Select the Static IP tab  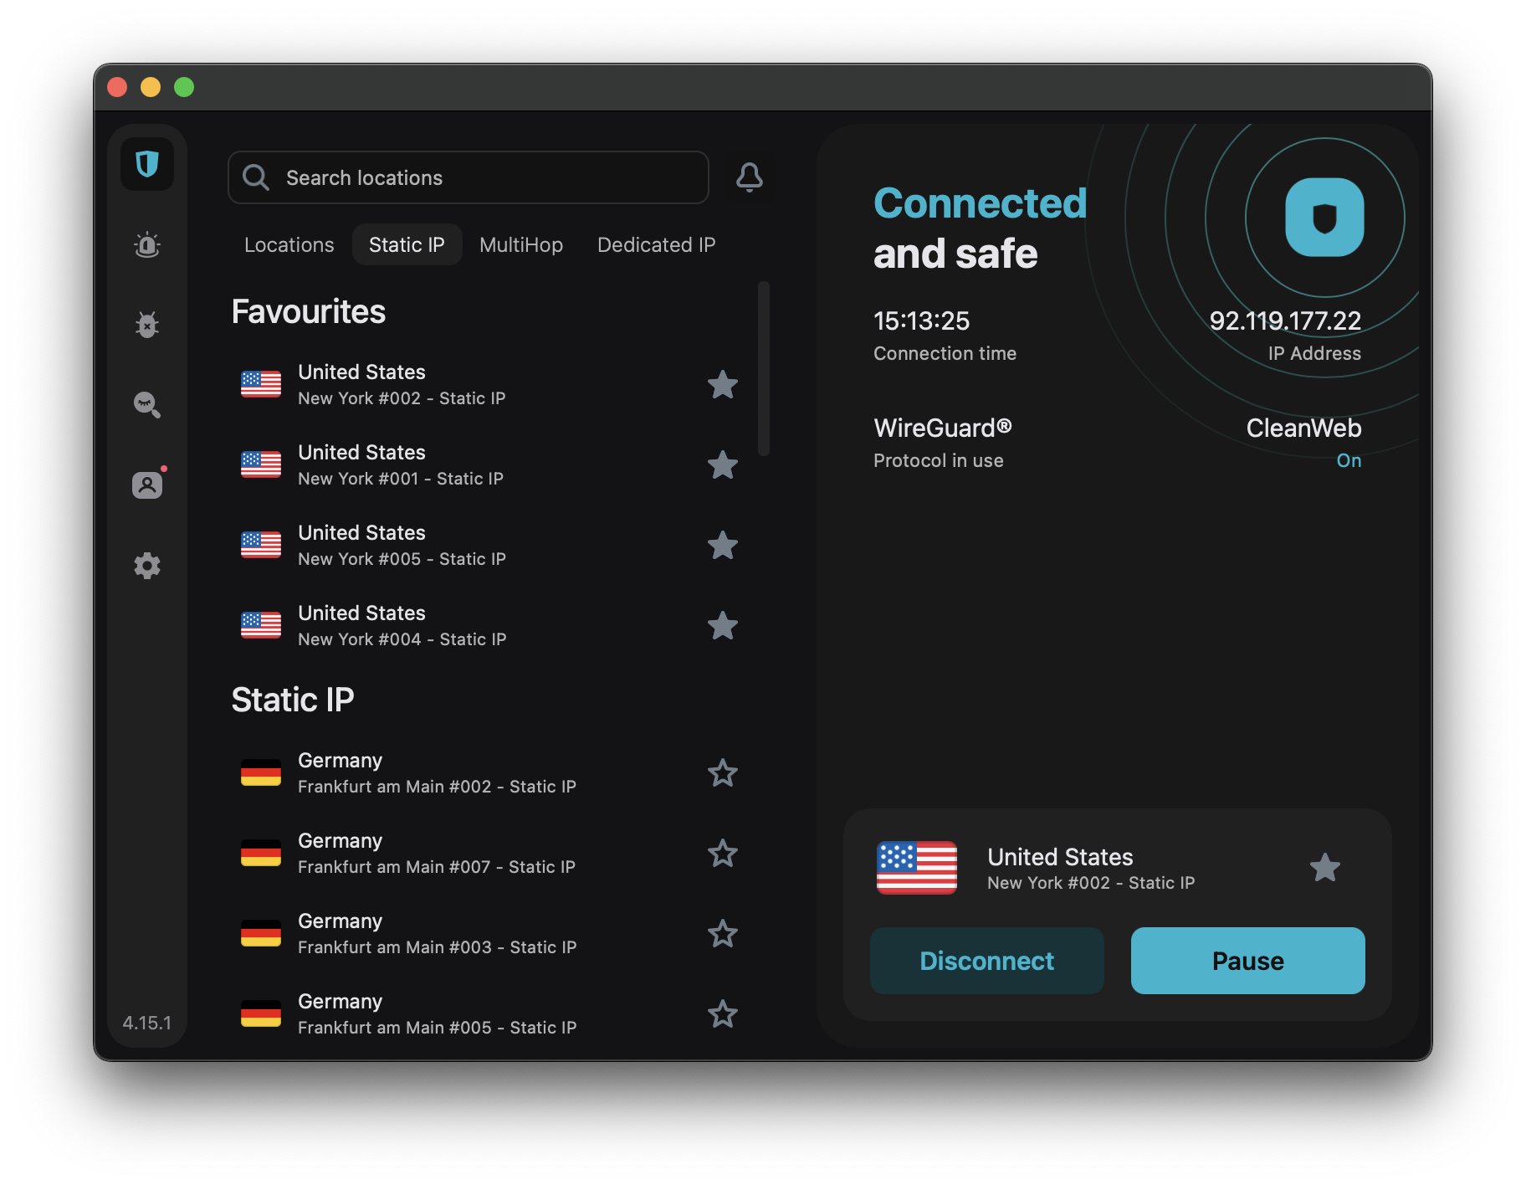click(x=407, y=244)
